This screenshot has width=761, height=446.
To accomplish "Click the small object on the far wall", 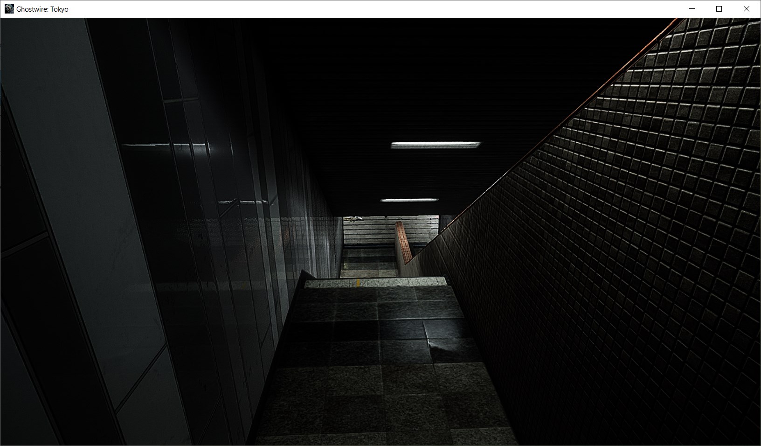I will pyautogui.click(x=356, y=218).
